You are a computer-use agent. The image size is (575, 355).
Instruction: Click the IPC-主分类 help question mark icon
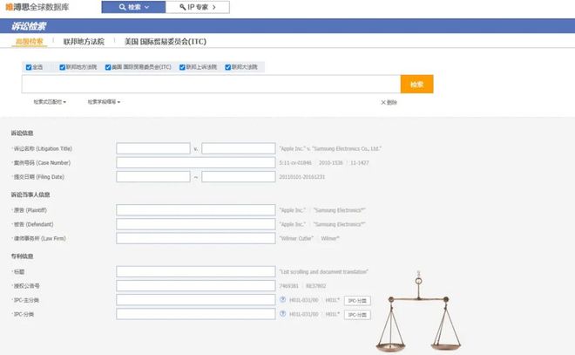(283, 299)
